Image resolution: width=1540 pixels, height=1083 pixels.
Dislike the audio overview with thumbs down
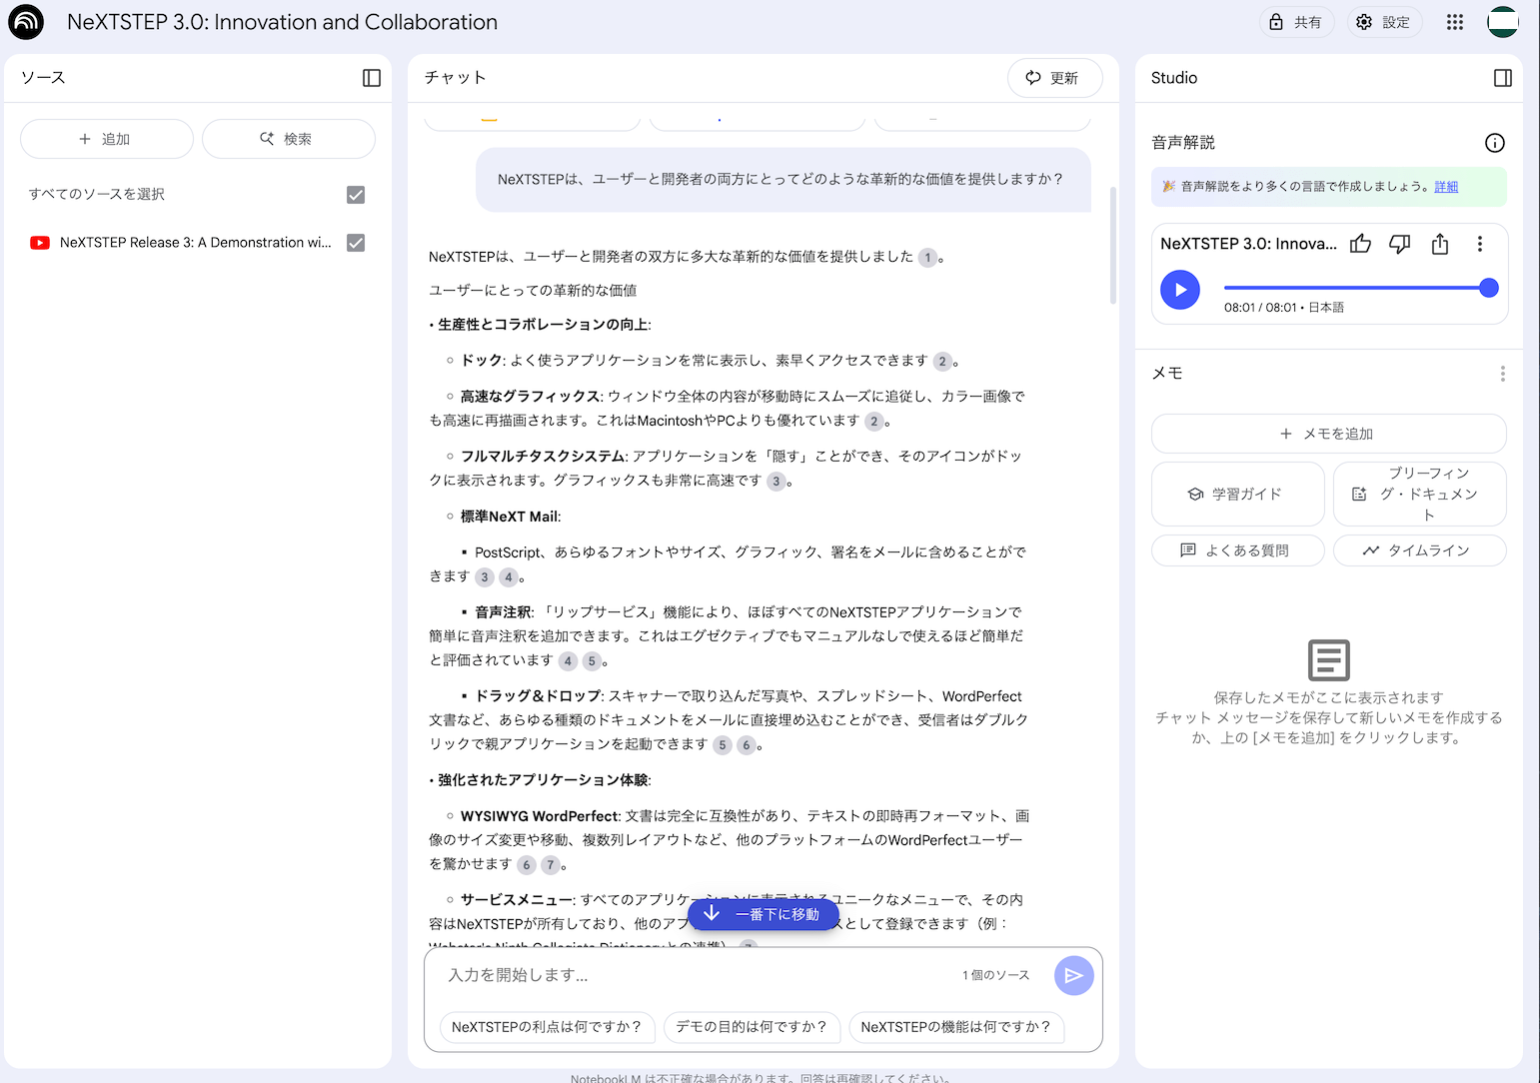pos(1400,244)
